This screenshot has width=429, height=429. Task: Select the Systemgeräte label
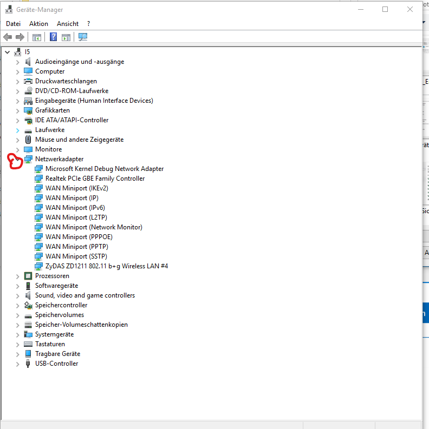[54, 334]
